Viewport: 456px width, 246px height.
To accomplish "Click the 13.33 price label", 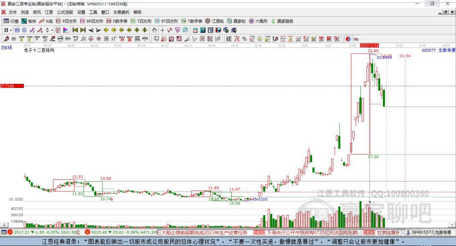I will pyautogui.click(x=77, y=177).
